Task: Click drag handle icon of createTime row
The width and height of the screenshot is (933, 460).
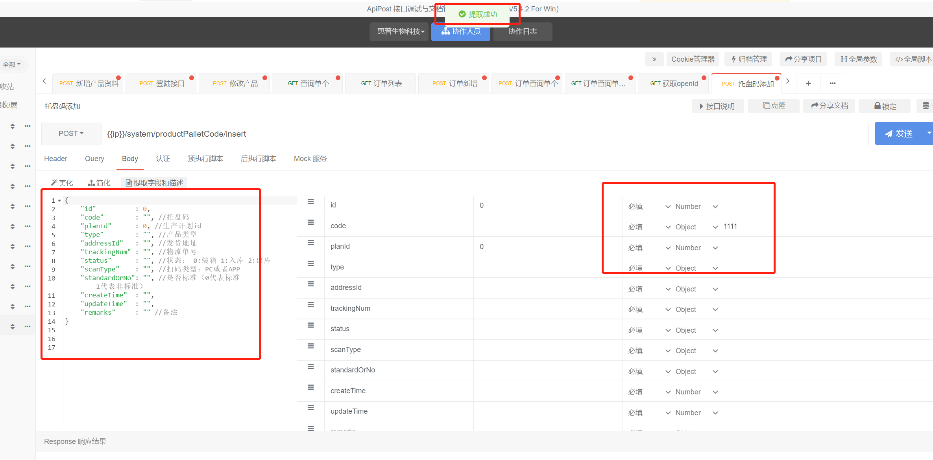Action: 311,387
